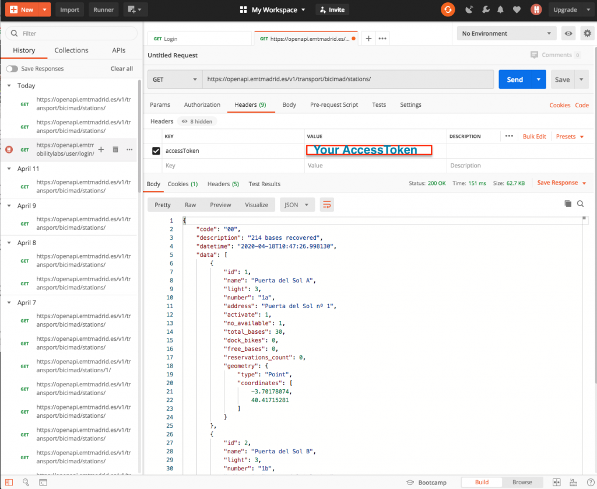
Task: Click the request URL input field
Action: (x=347, y=79)
